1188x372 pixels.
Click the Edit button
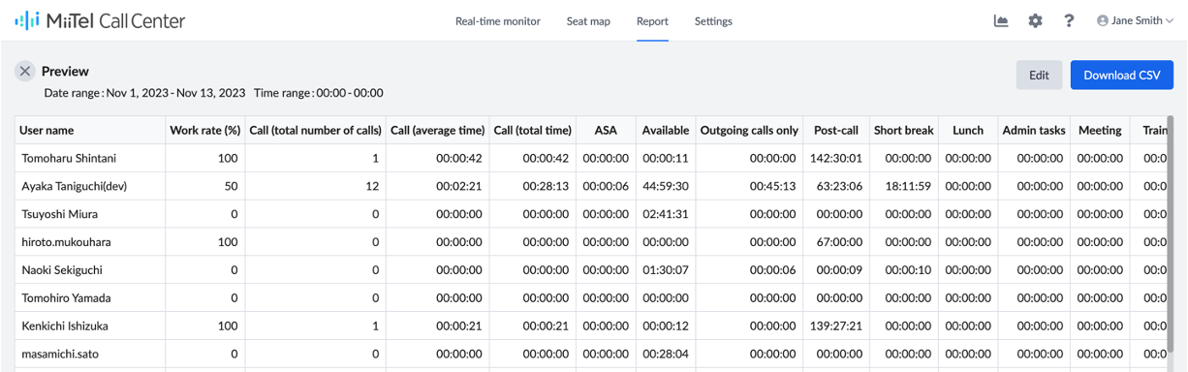[1039, 75]
